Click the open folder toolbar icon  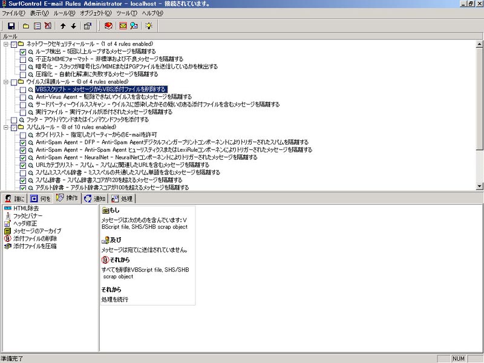(26, 26)
